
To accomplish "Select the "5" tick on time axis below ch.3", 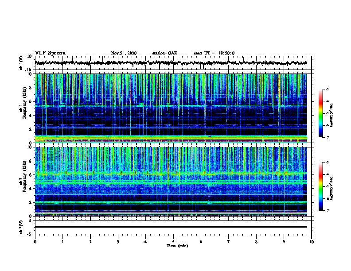I will click(x=173, y=242).
